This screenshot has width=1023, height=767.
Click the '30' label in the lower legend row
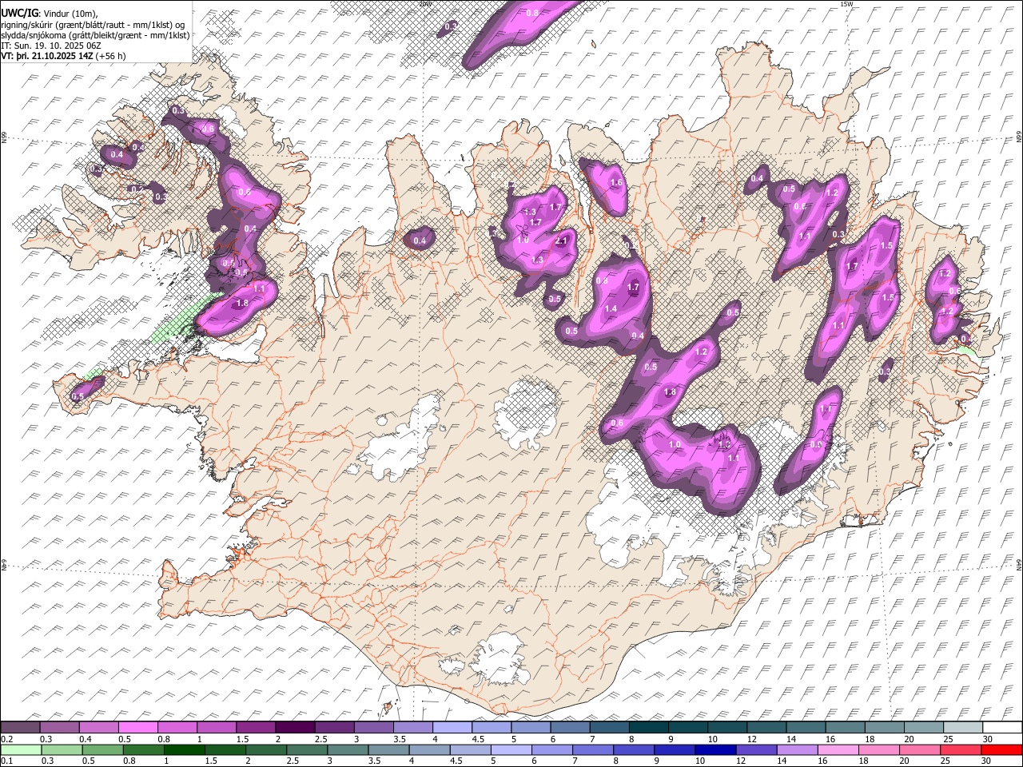(x=987, y=761)
